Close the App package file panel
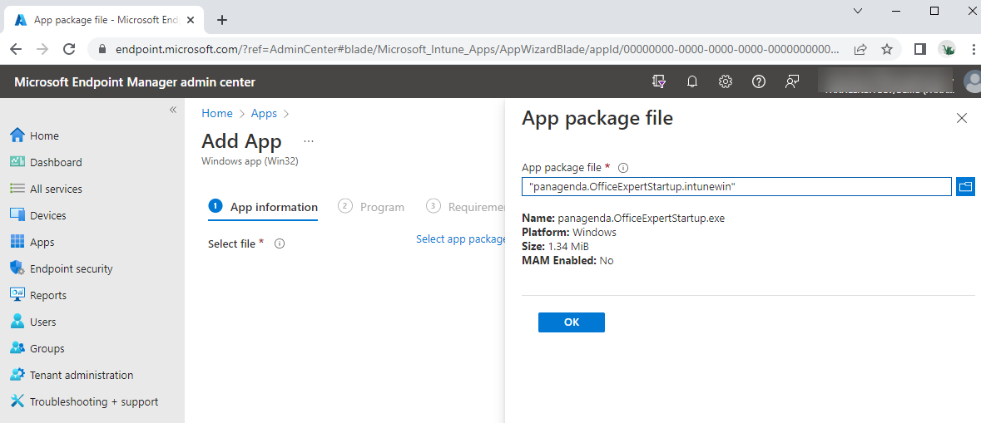Viewport: 981px width, 423px height. 962,119
